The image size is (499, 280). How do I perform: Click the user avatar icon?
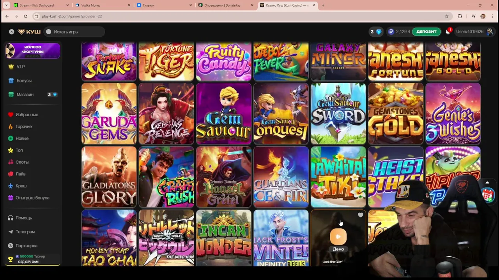pos(490,32)
